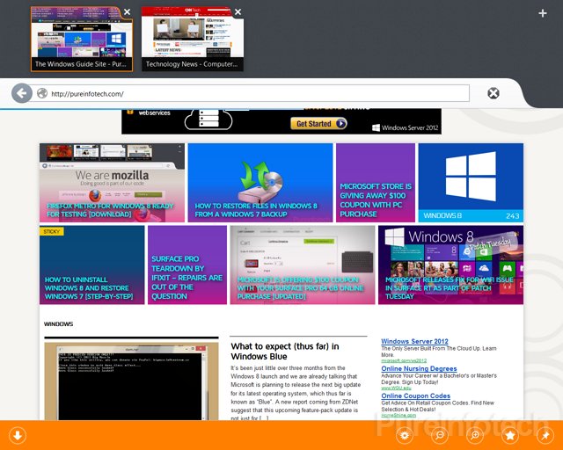Open the downloads arrow icon in bottom bar
Screen dimensions: 563x450
click(x=17, y=435)
